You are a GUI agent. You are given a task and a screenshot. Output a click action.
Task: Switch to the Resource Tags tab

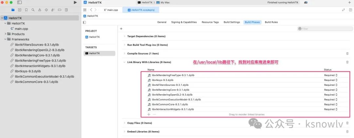(x=210, y=22)
